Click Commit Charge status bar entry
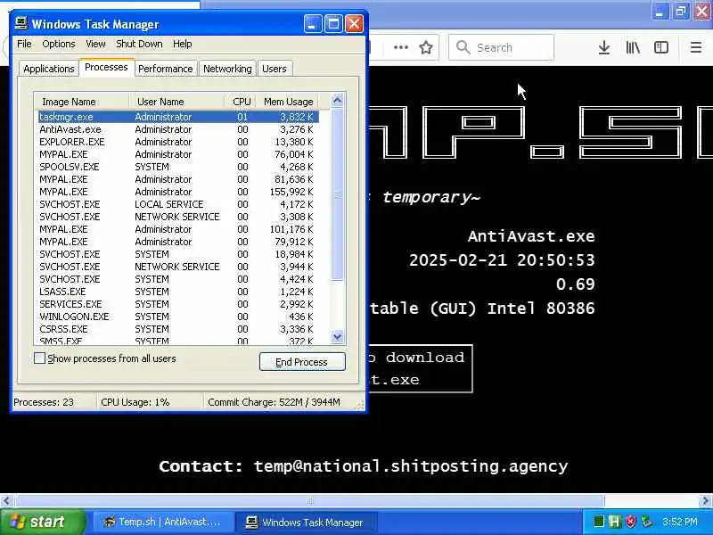The width and height of the screenshot is (713, 535). click(274, 402)
